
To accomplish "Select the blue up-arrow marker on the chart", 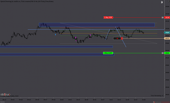I will [x=55, y=35].
